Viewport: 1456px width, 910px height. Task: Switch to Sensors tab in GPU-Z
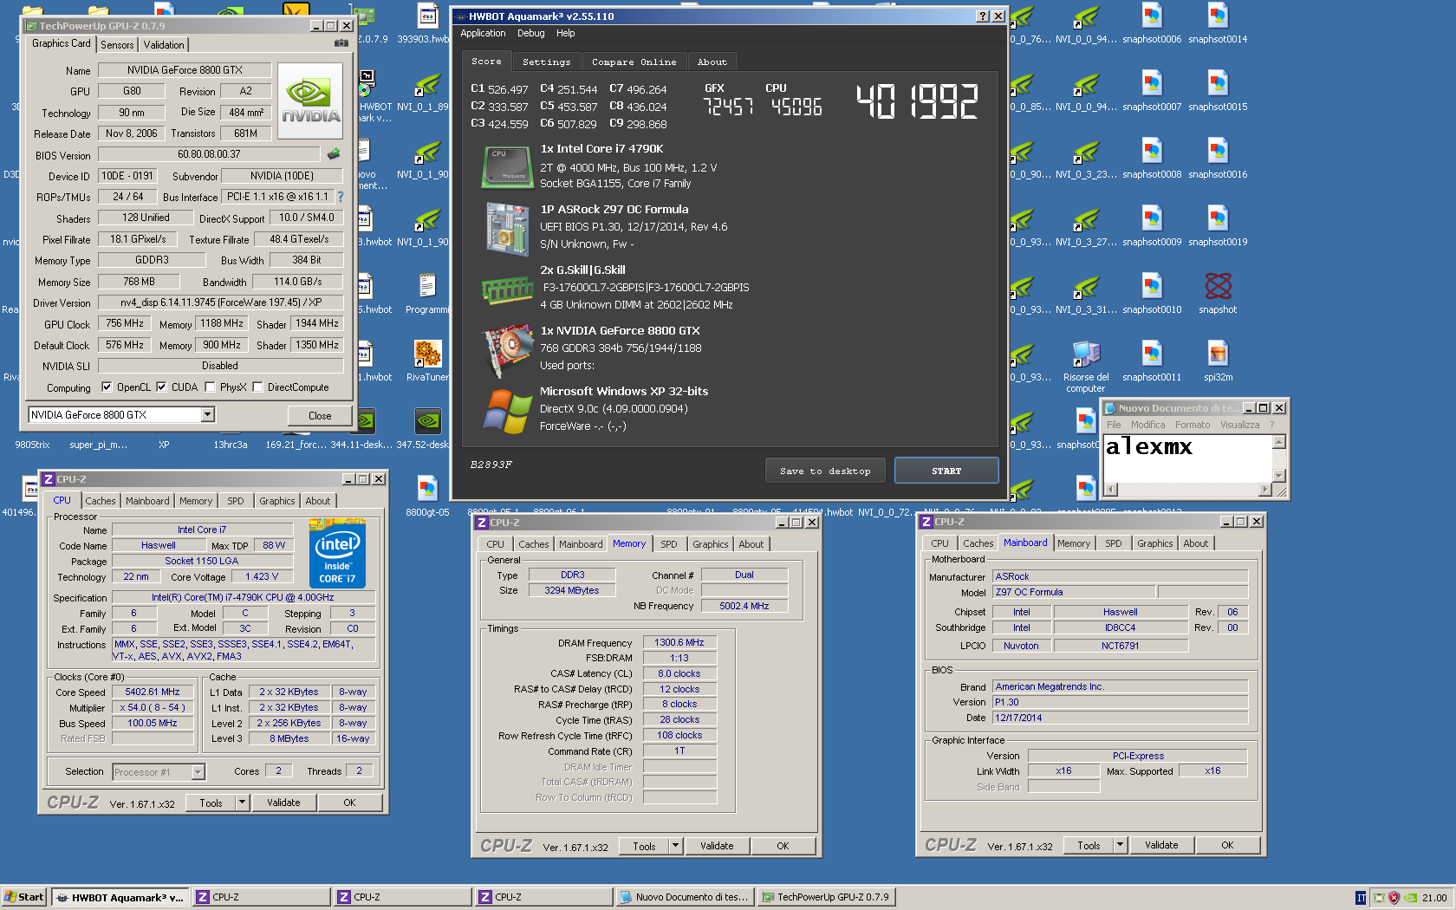[117, 45]
